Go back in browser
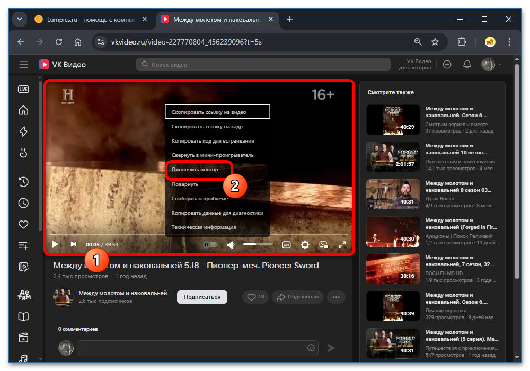The height and width of the screenshot is (371, 530). click(21, 42)
